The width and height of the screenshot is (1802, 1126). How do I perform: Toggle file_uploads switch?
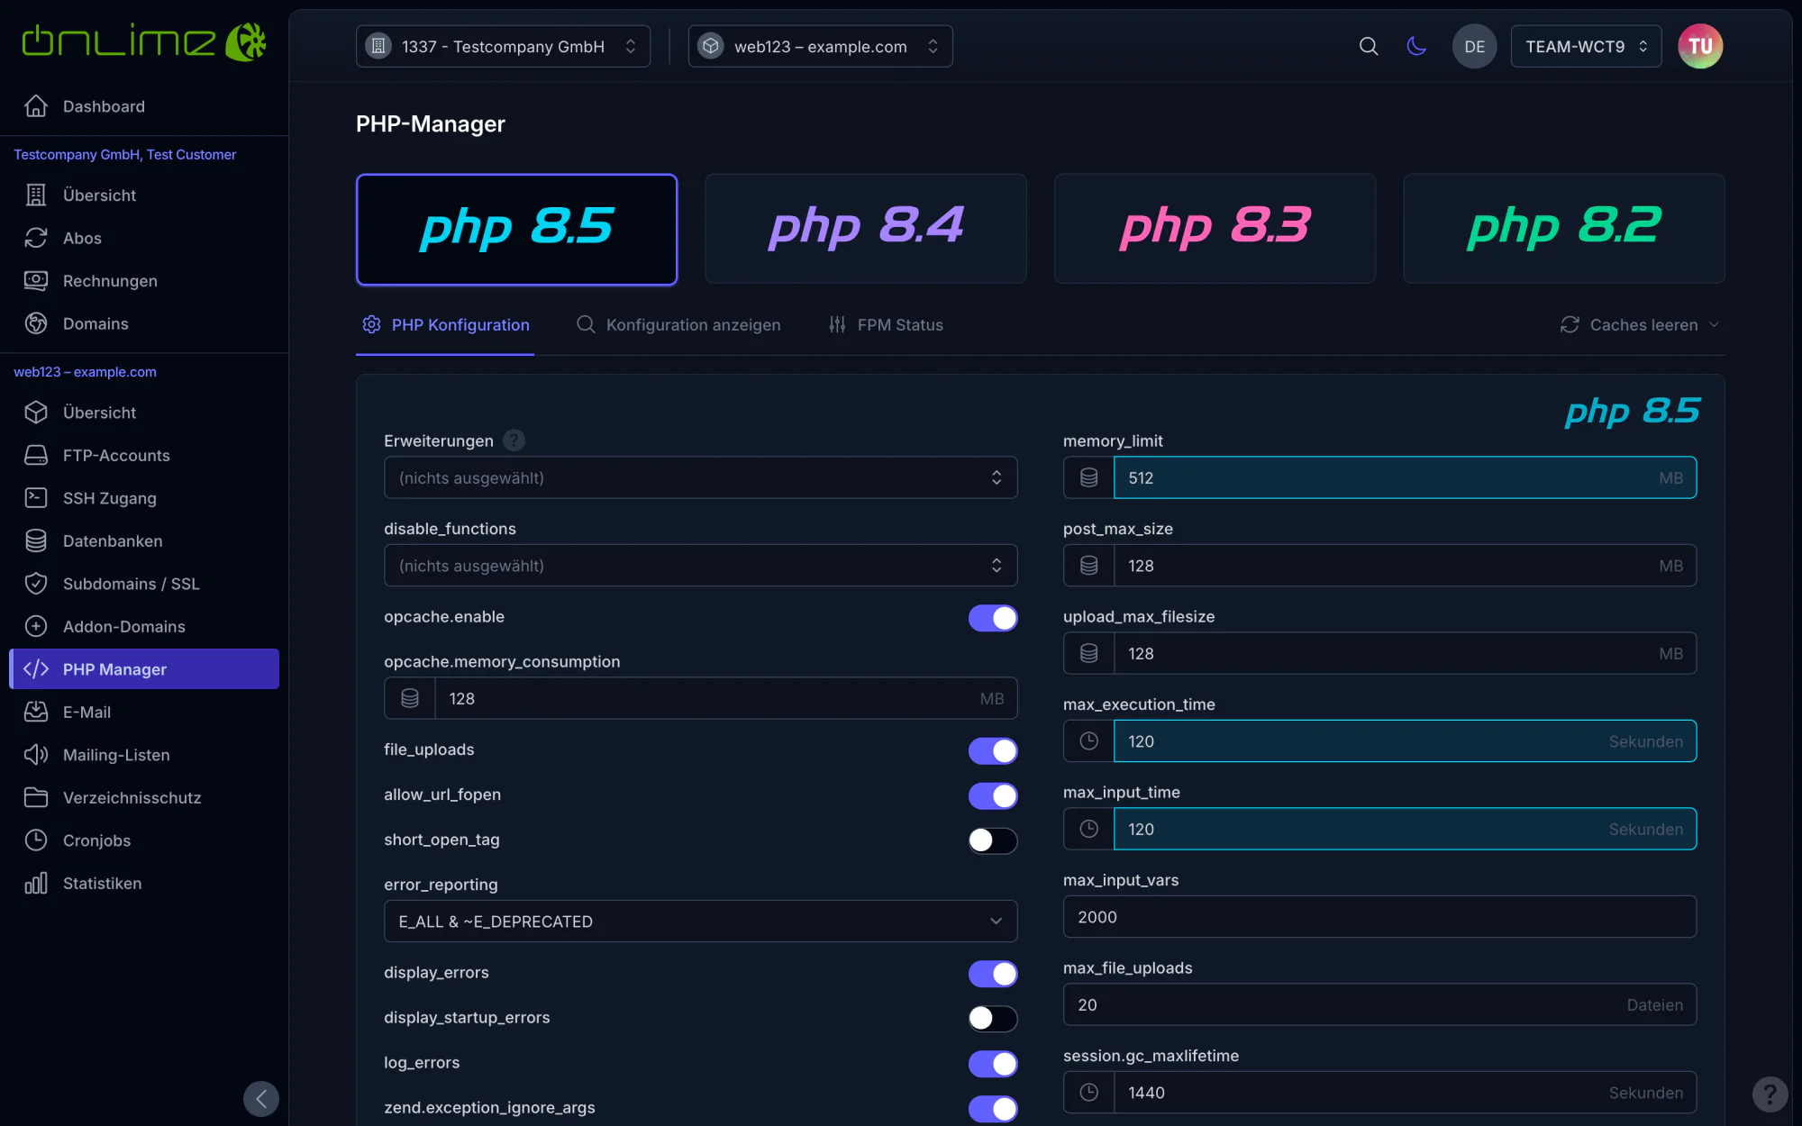pos(993,750)
